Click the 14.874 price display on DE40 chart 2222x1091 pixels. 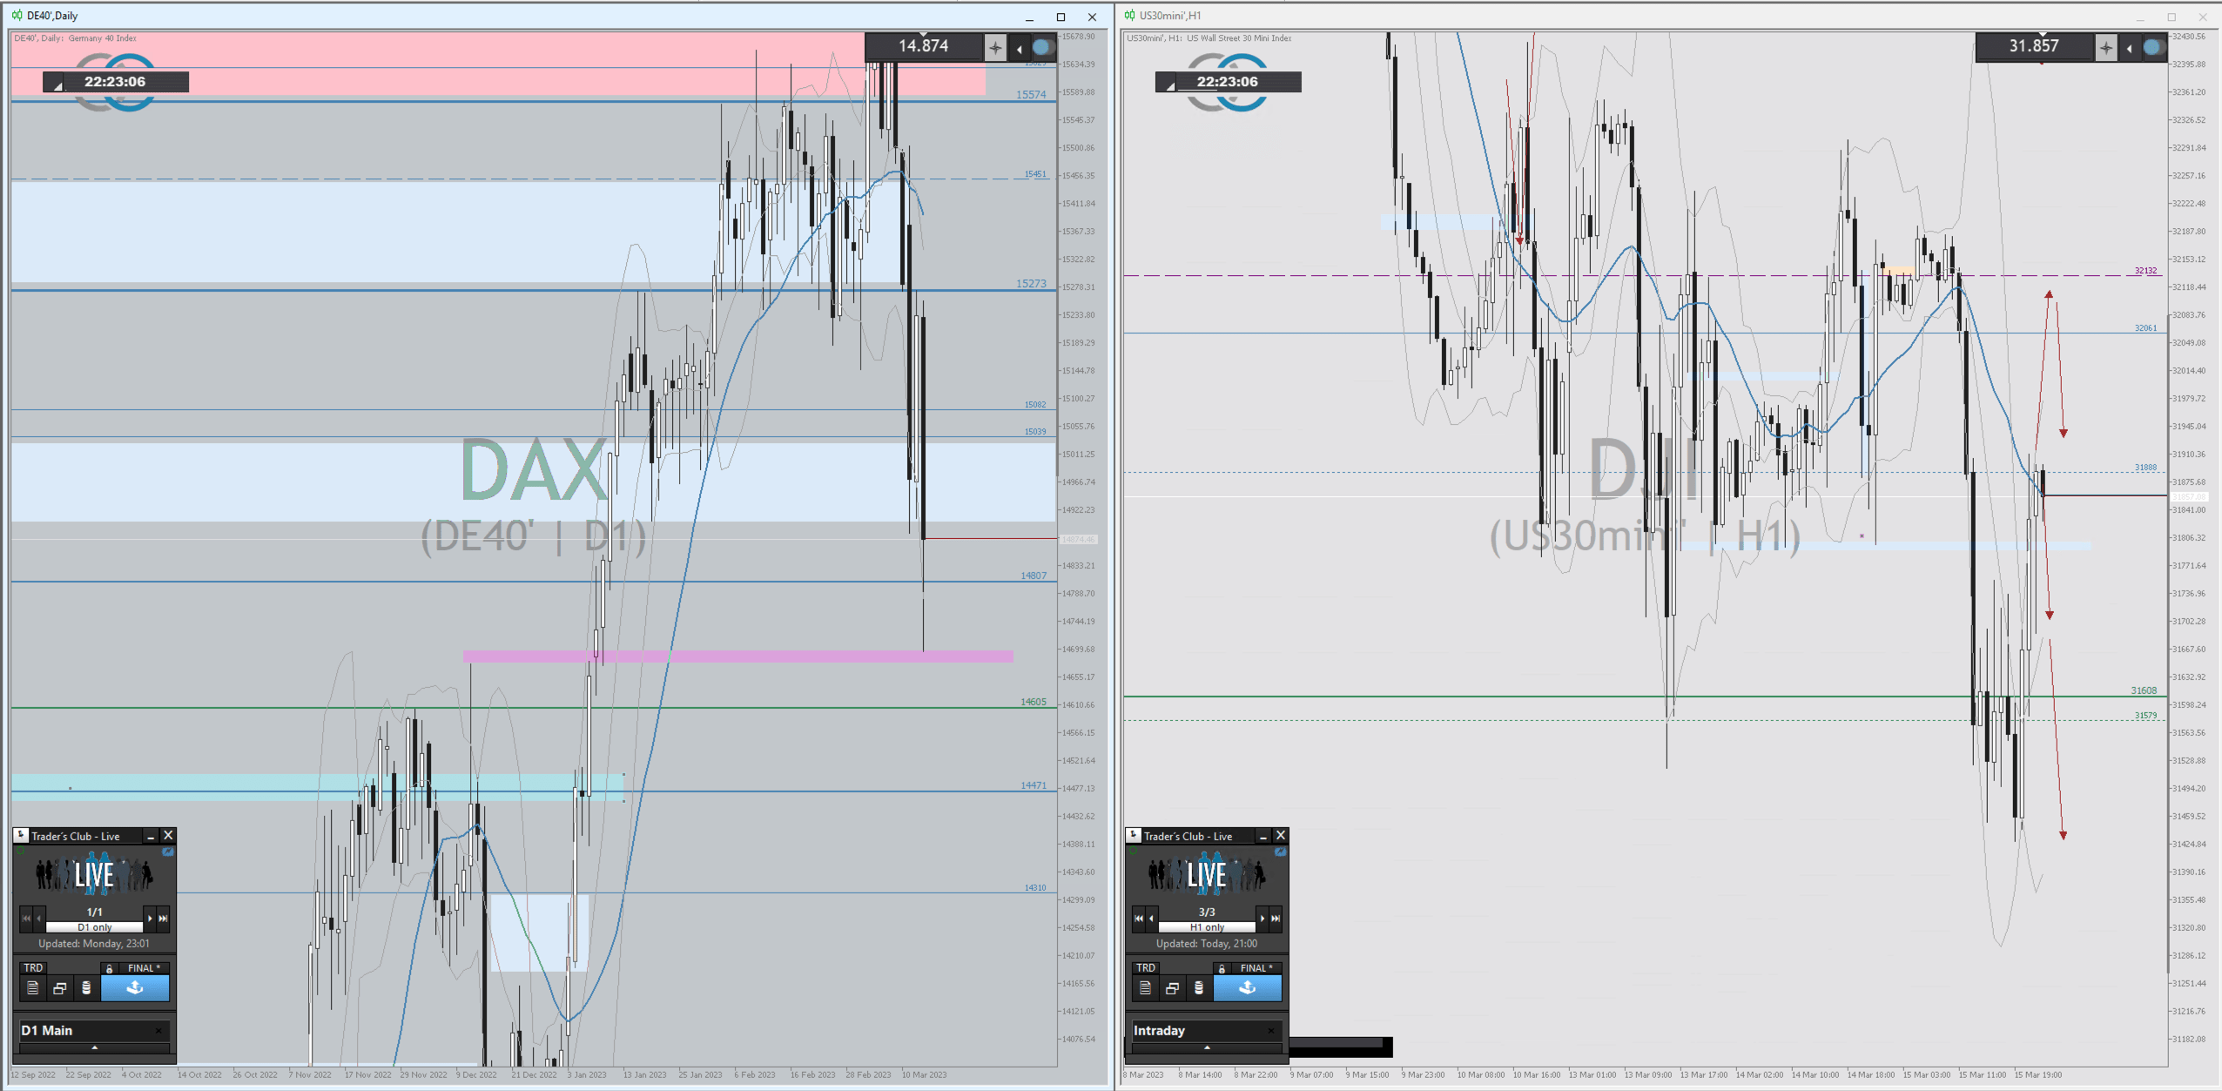click(923, 46)
